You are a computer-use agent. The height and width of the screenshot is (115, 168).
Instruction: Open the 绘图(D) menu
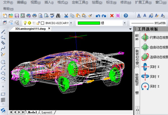[97, 3]
